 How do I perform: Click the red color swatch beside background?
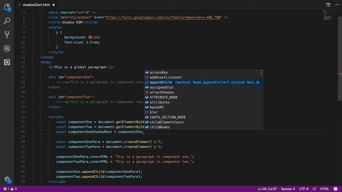pyautogui.click(x=90, y=37)
